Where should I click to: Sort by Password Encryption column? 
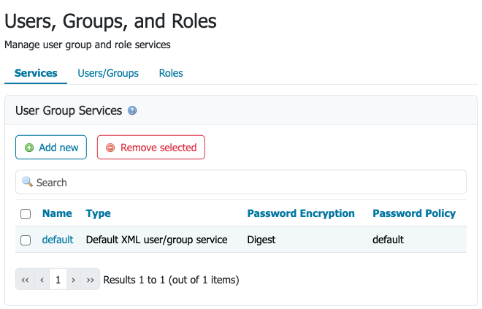[x=301, y=213]
